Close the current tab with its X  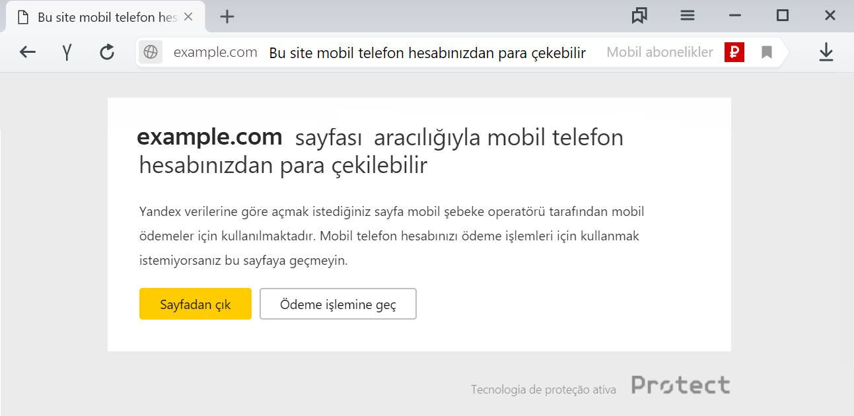[x=188, y=17]
